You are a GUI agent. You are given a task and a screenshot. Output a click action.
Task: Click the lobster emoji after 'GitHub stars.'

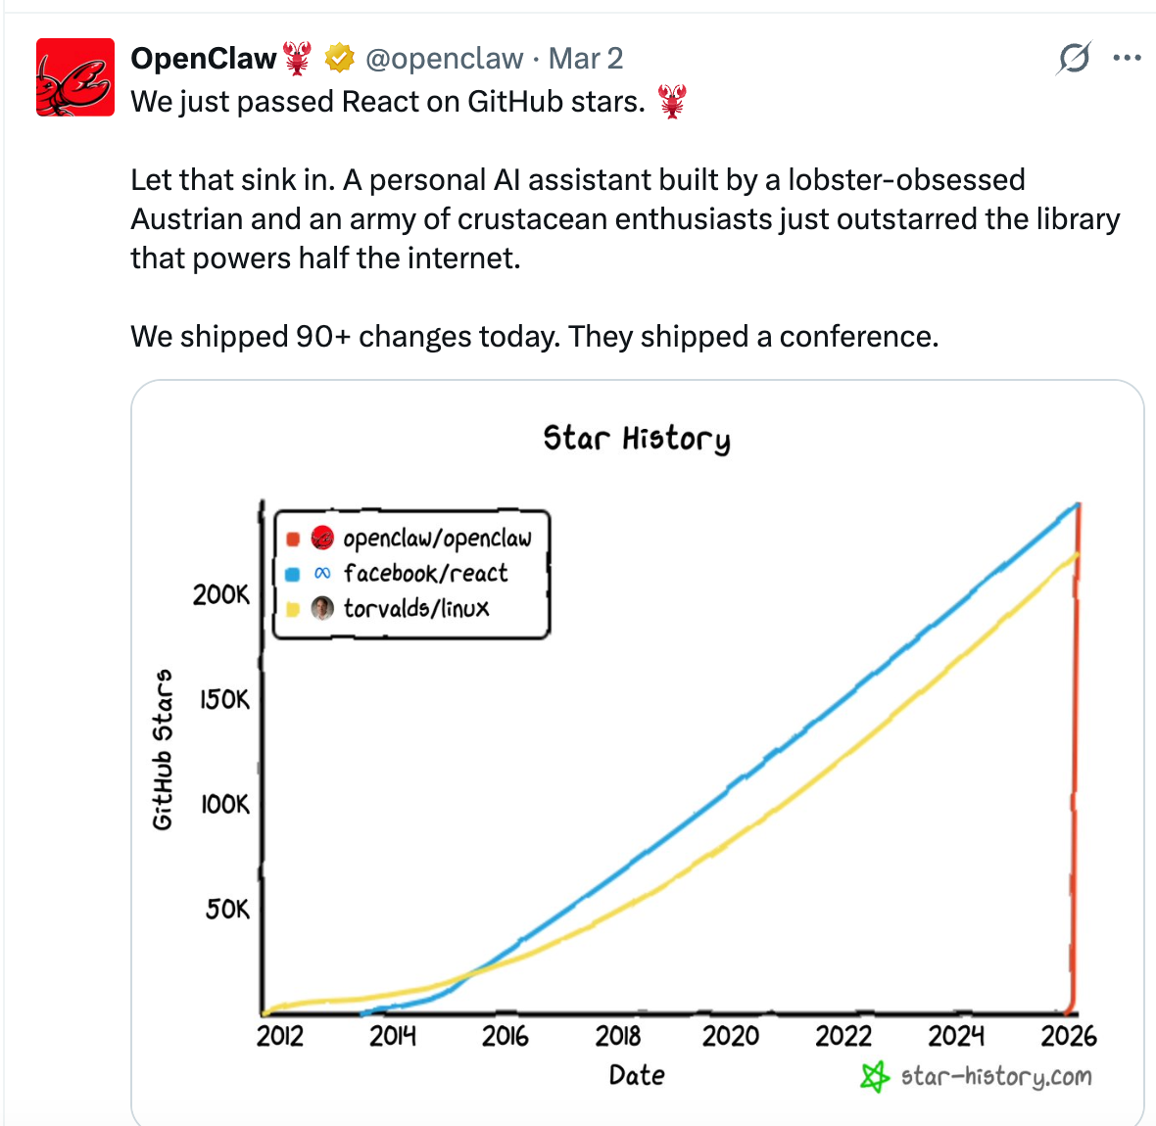pyautogui.click(x=672, y=101)
